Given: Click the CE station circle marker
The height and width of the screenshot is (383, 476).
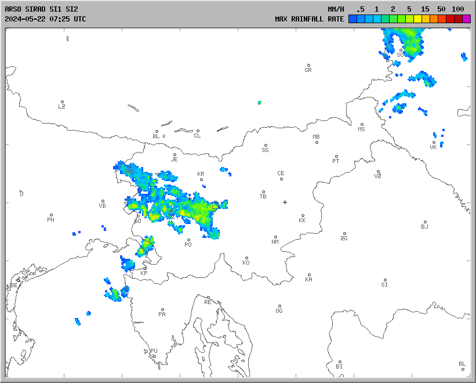Looking at the screenshot, I should pyautogui.click(x=281, y=178).
